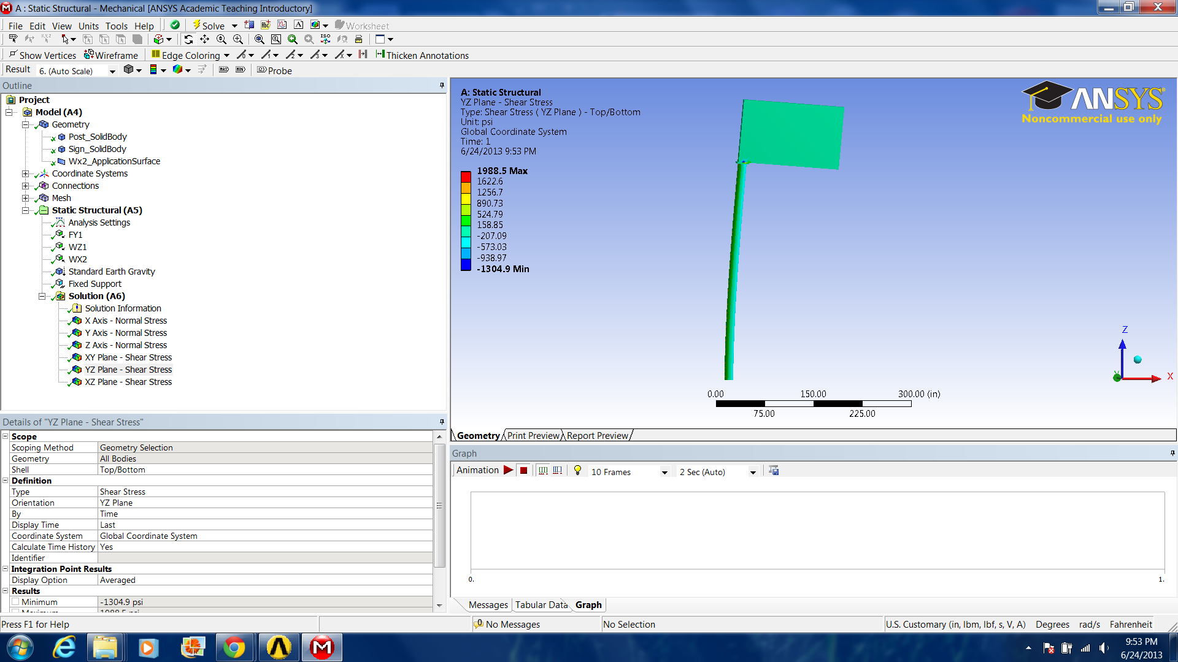Expand the Connections node

tap(26, 186)
